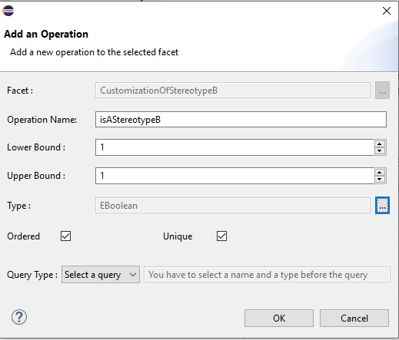Decrease Upper Bound with the down arrow

point(380,179)
